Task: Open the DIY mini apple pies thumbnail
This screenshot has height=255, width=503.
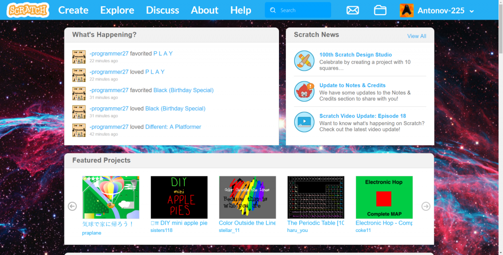Action: [x=179, y=197]
